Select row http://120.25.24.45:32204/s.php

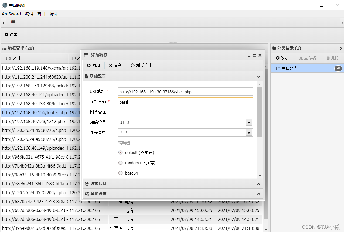pos(40,193)
